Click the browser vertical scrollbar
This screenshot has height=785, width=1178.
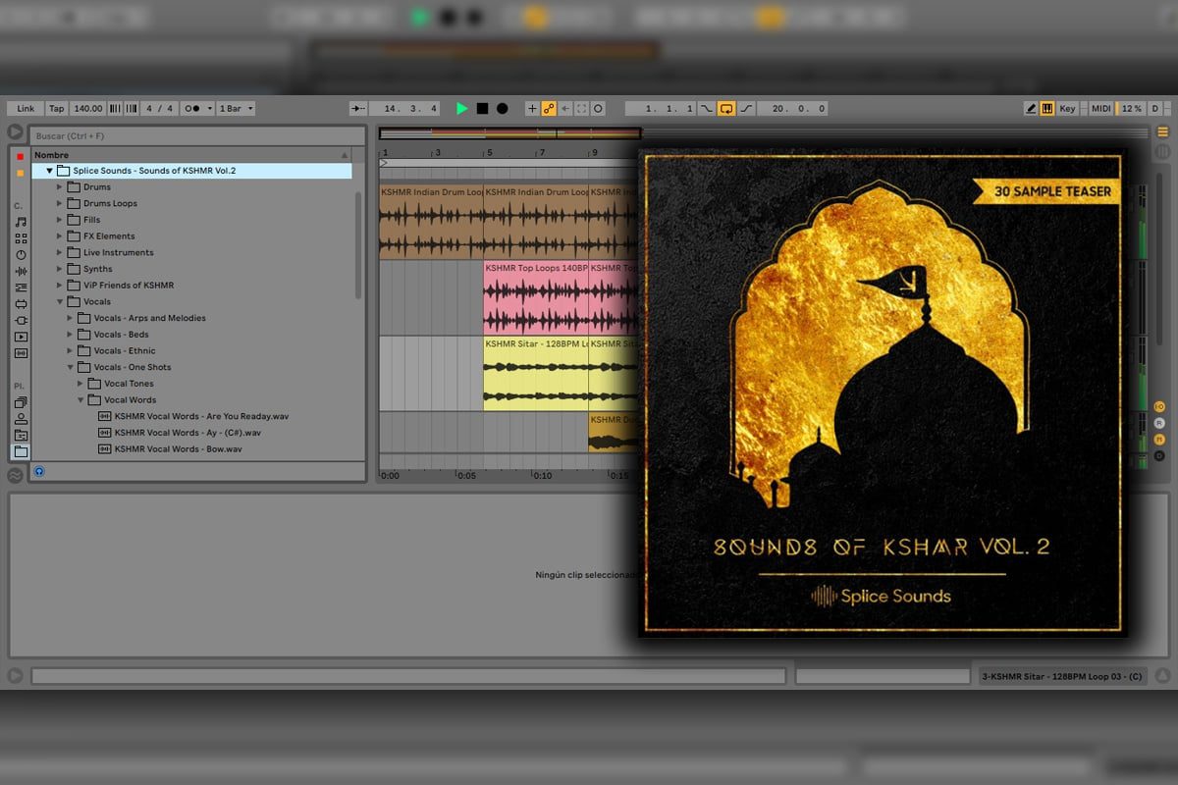(358, 245)
